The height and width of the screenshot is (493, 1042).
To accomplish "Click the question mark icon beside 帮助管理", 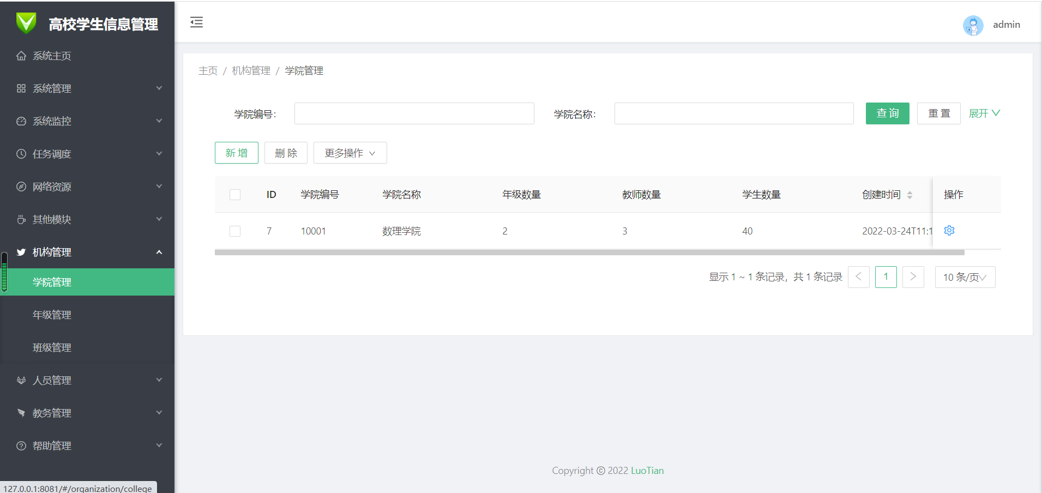I will (21, 446).
